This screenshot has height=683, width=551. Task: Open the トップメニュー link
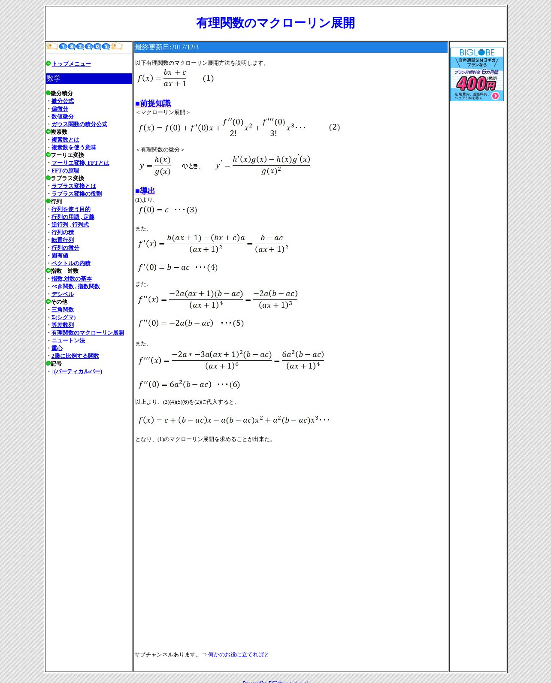71,63
